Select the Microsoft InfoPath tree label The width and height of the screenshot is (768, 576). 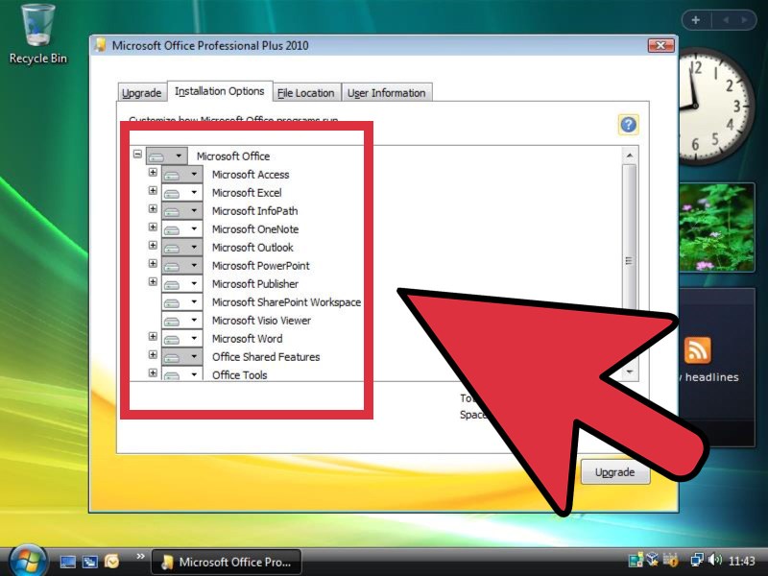click(x=254, y=211)
